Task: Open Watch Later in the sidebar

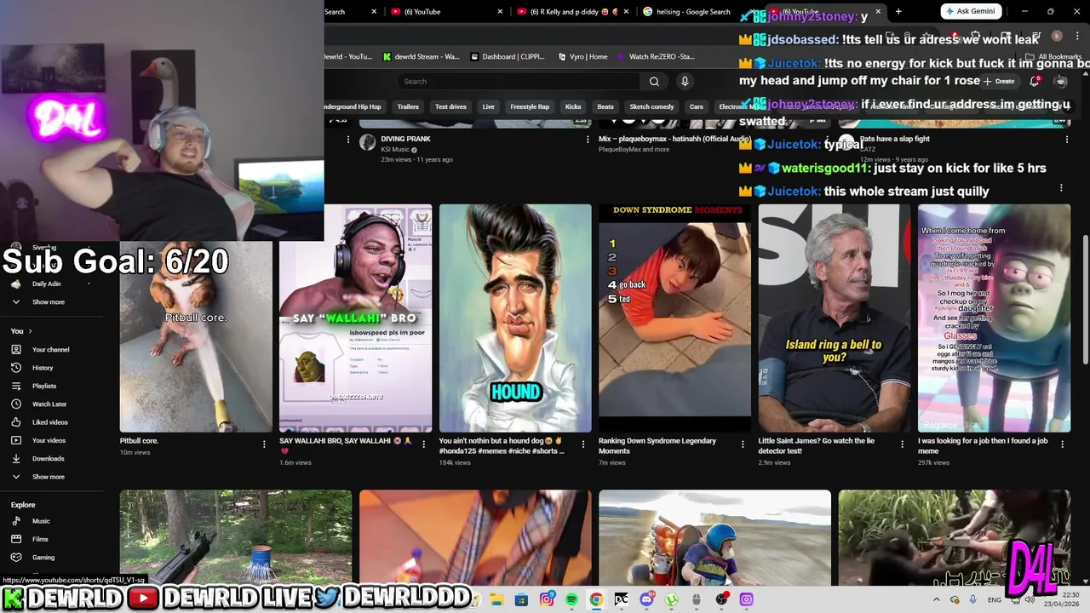Action: pos(49,404)
